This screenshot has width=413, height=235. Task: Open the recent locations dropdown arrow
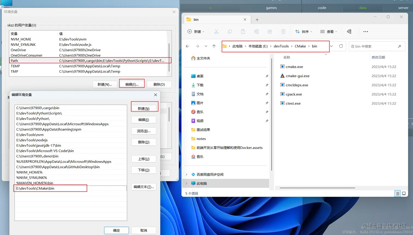click(206, 46)
